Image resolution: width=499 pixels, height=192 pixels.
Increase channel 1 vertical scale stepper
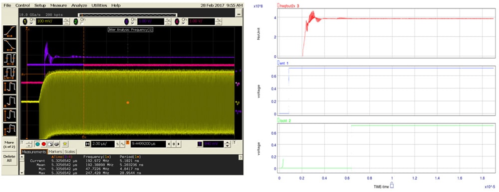(66, 20)
